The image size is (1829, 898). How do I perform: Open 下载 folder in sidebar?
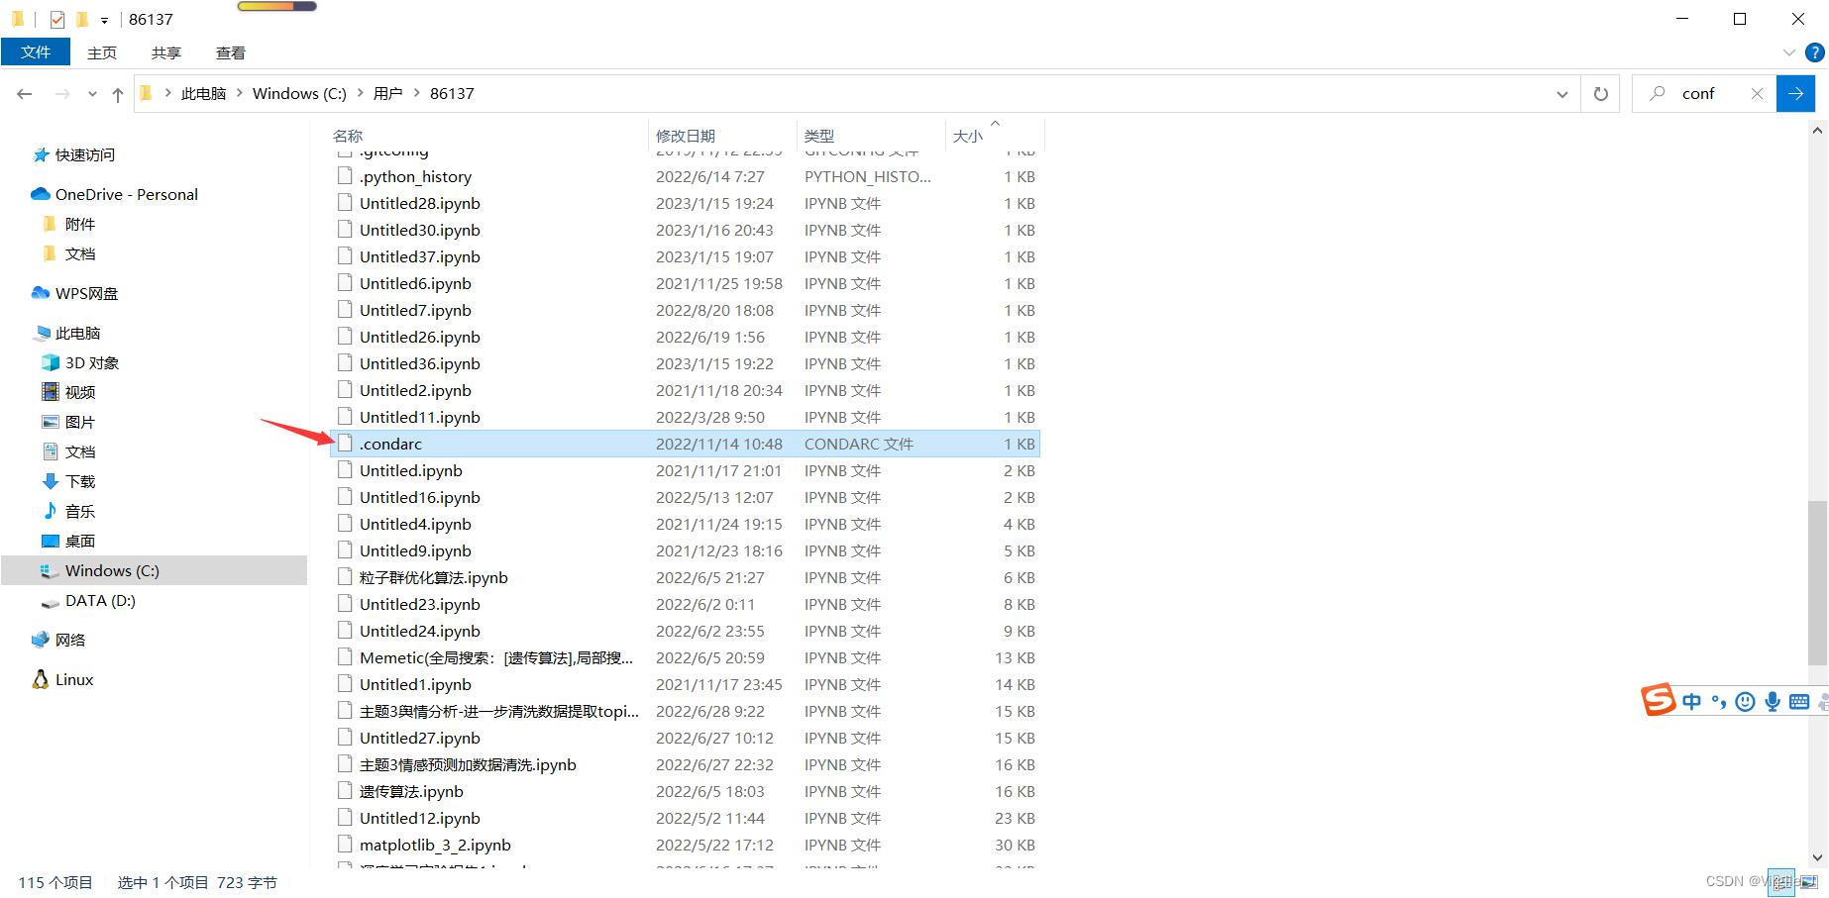point(79,482)
